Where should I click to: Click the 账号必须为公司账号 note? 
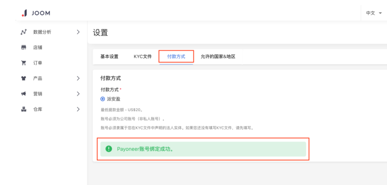point(132,119)
